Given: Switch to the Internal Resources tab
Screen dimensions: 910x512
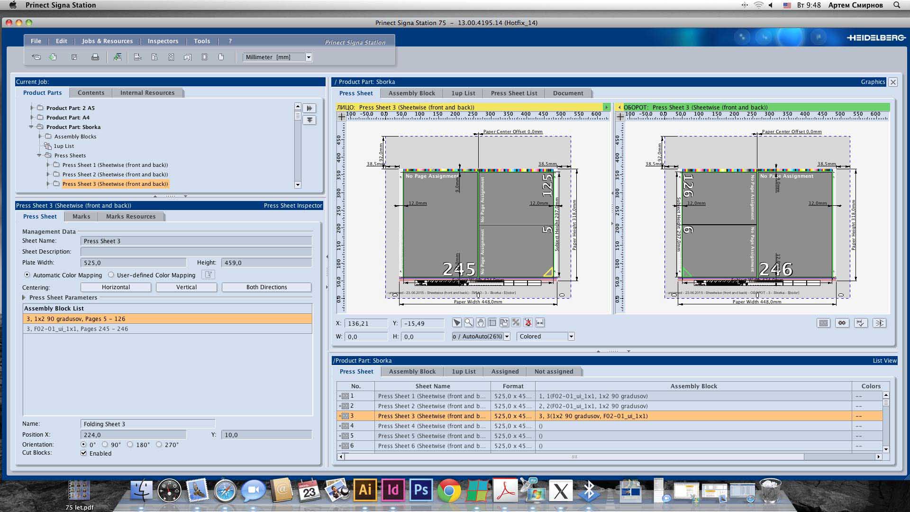Looking at the screenshot, I should pyautogui.click(x=147, y=92).
